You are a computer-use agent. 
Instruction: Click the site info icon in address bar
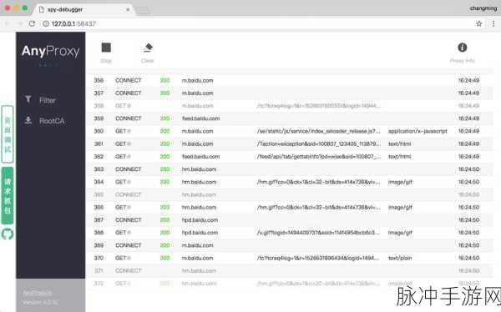pyautogui.click(x=46, y=23)
